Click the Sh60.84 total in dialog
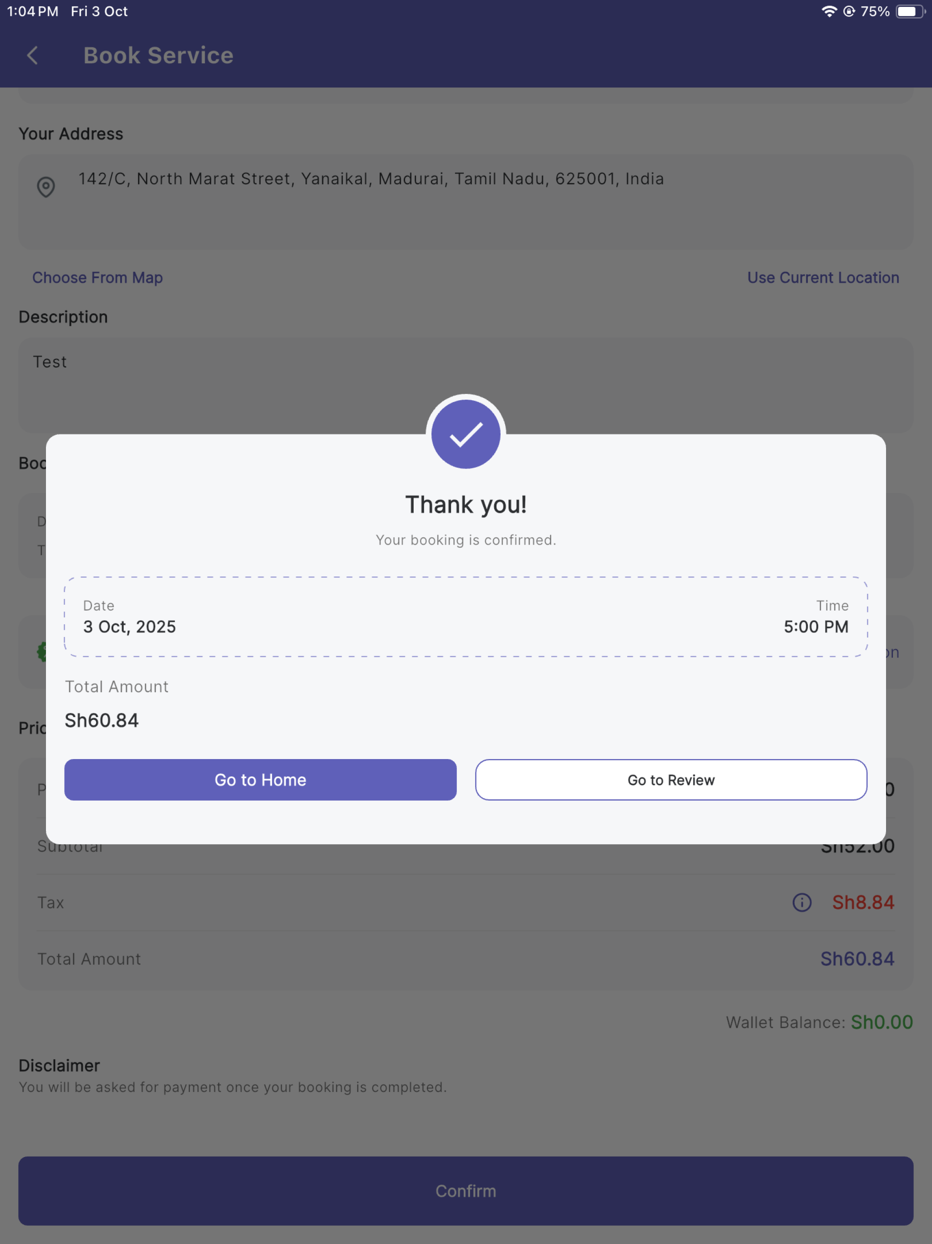The height and width of the screenshot is (1244, 932). [x=102, y=720]
